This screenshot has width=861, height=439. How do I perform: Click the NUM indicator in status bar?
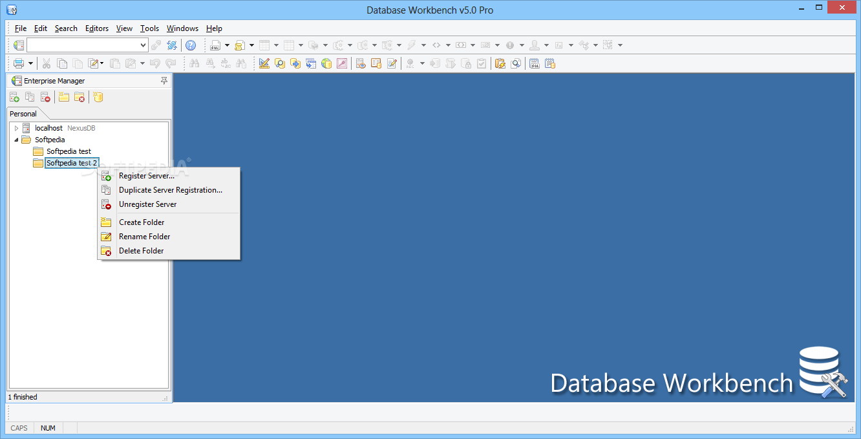coord(48,428)
